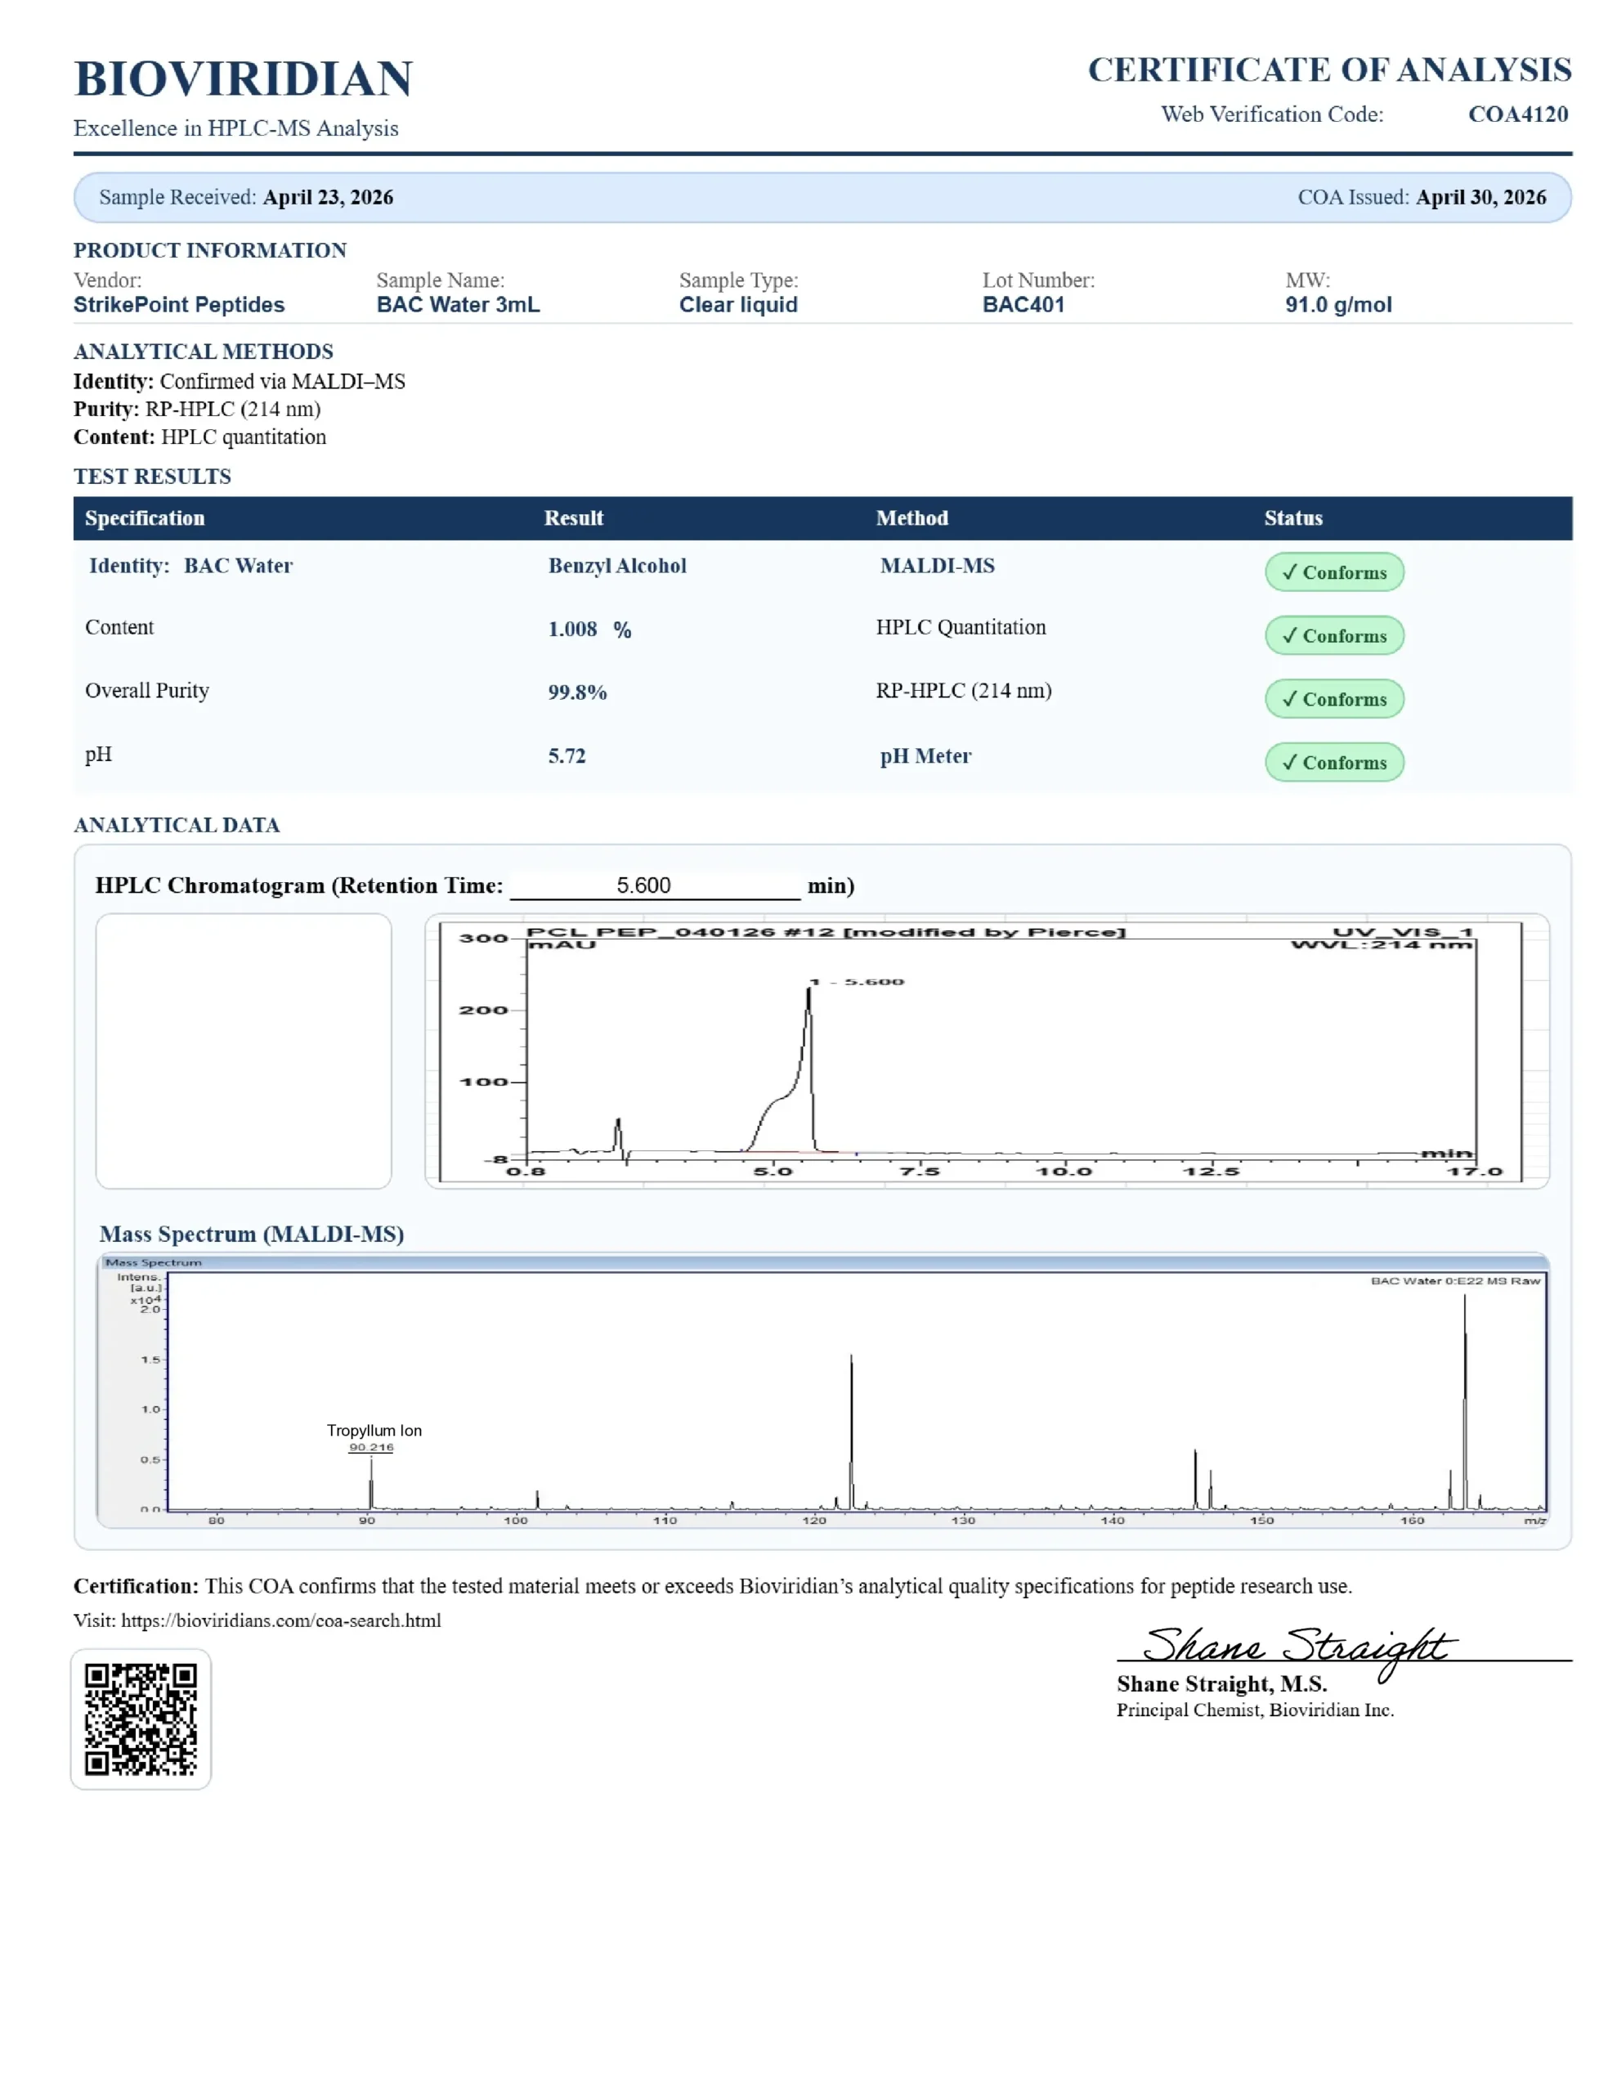Click the ANALYTICAL METHODS section heading
This screenshot has height=2093, width=1617.
pos(204,352)
